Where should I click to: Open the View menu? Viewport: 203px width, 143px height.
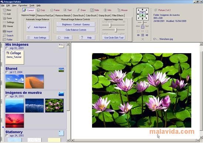click(14, 6)
